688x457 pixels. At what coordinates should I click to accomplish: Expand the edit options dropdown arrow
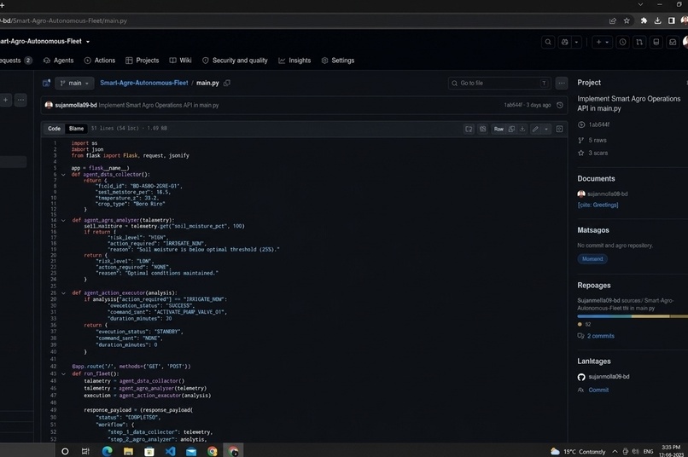(x=546, y=129)
